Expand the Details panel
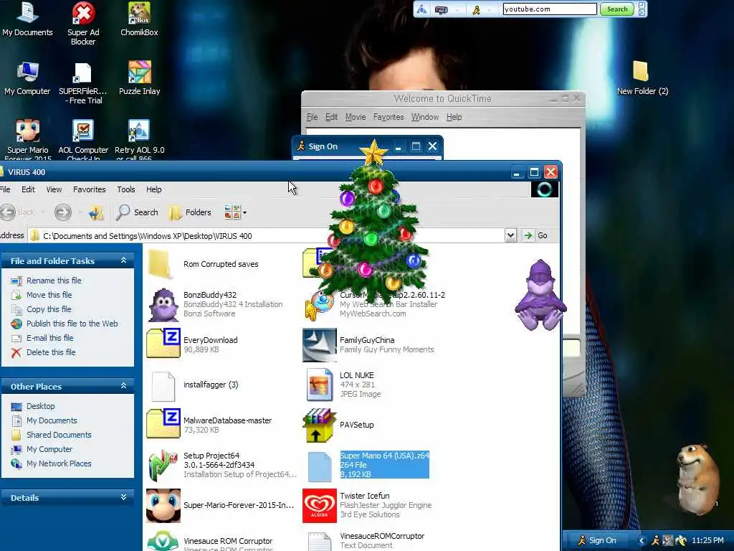 coord(123,498)
